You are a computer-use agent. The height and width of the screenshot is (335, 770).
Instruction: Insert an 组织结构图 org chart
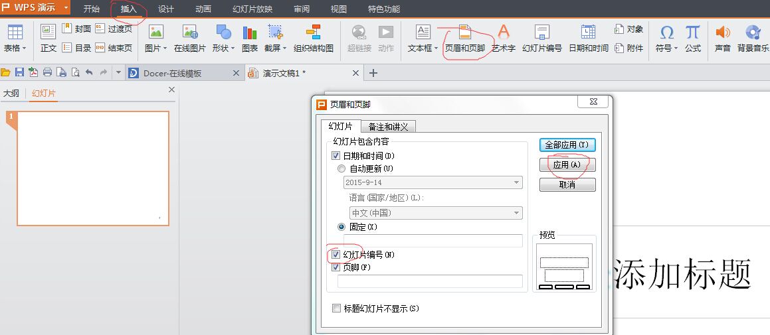pos(314,38)
